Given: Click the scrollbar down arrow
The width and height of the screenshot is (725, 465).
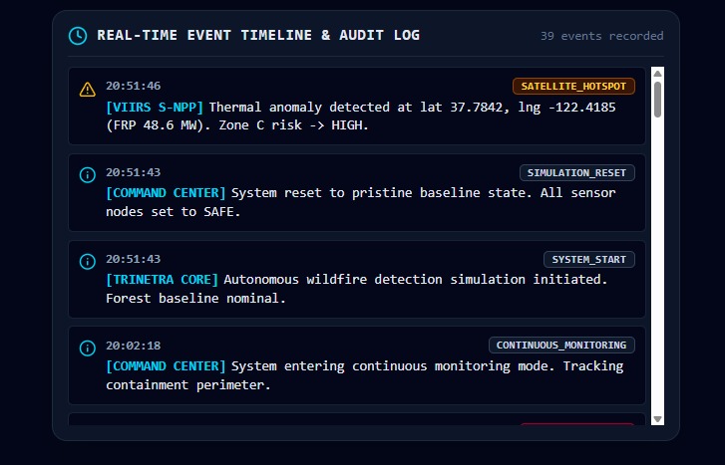Looking at the screenshot, I should 657,419.
